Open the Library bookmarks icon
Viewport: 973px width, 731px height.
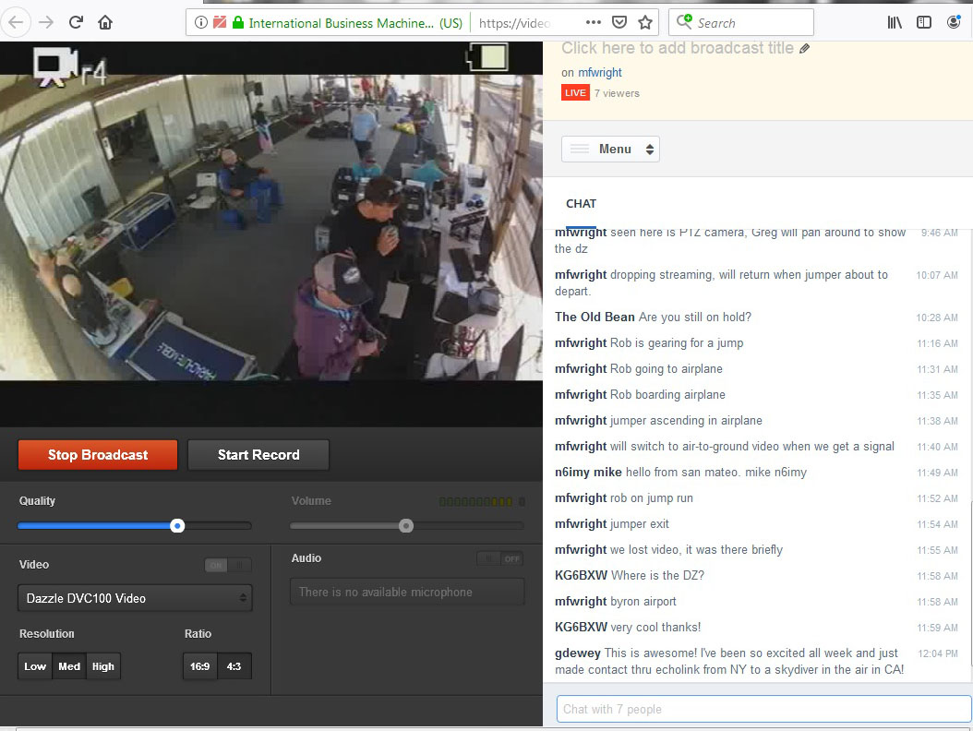[895, 22]
